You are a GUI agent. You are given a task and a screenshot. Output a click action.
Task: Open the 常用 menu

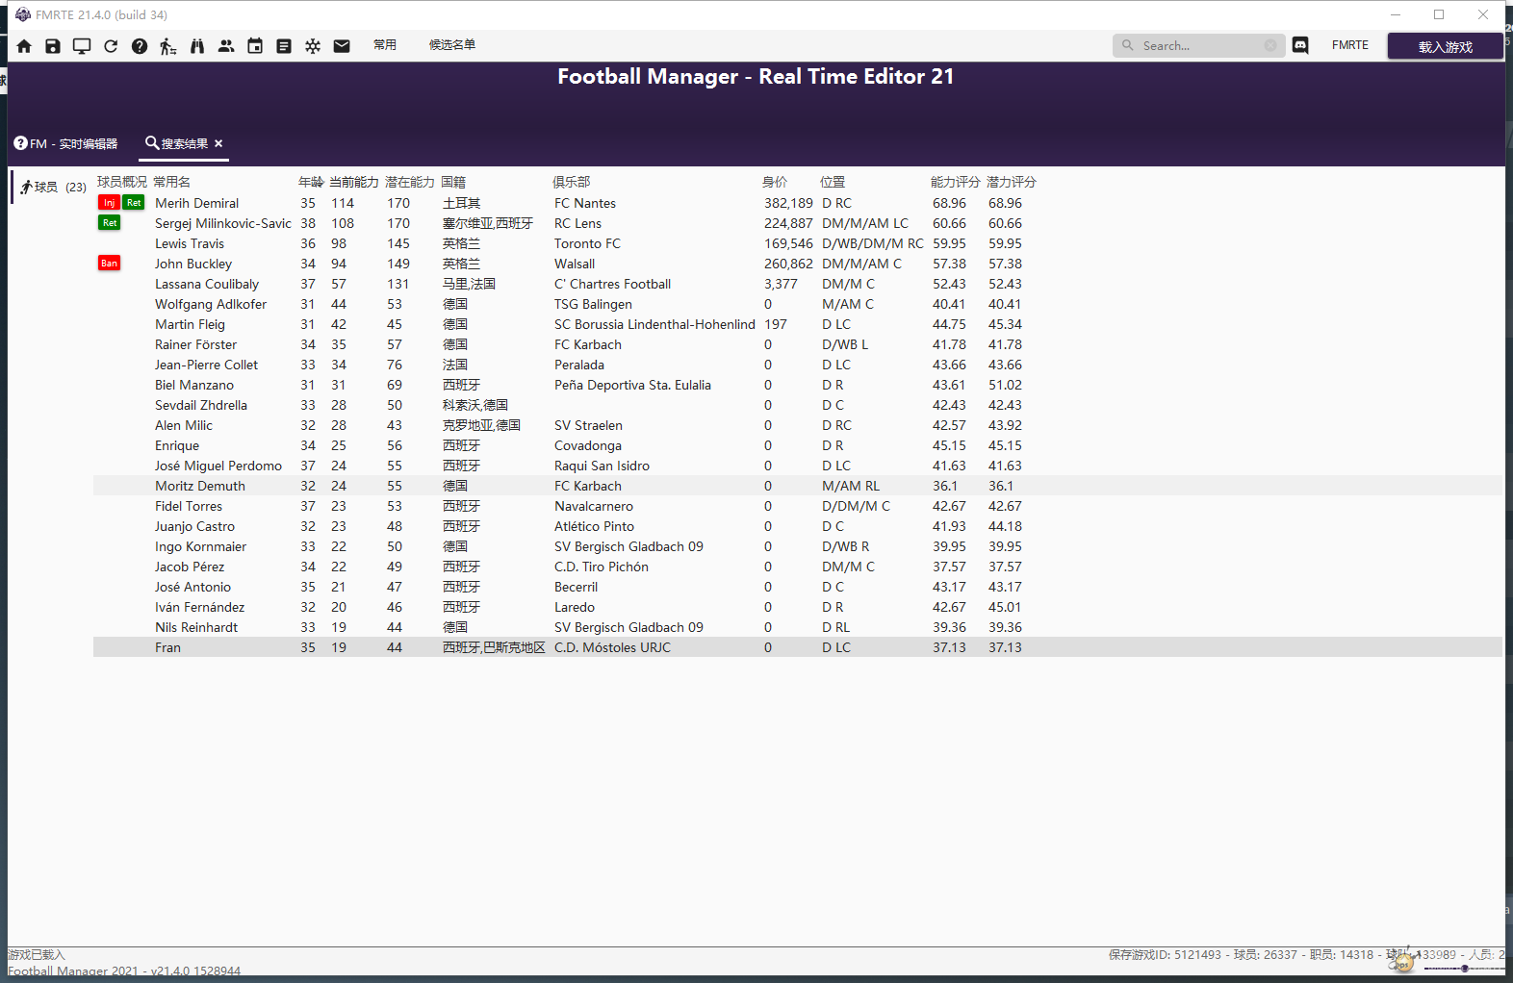(x=385, y=45)
